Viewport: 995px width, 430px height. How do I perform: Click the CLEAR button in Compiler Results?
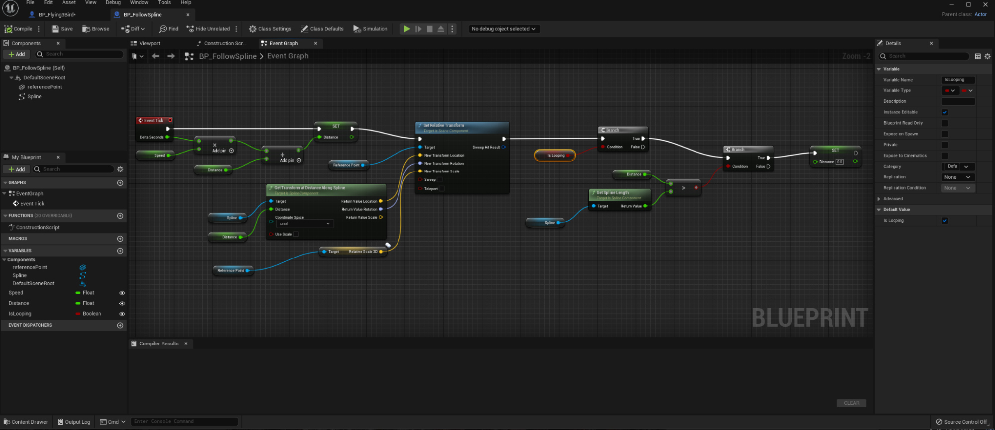(851, 403)
